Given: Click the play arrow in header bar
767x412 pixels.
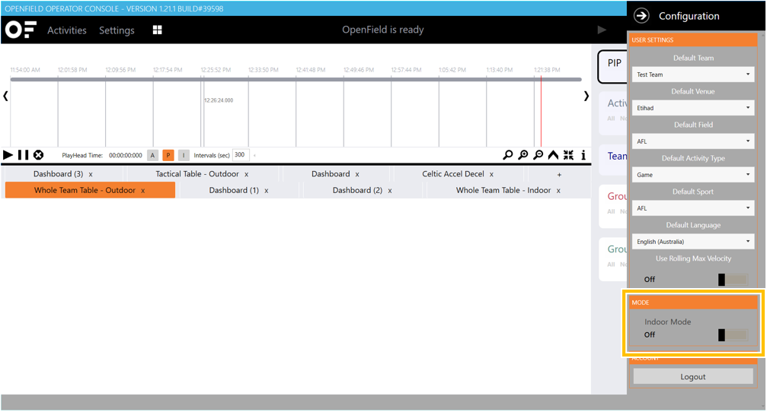Looking at the screenshot, I should point(602,30).
